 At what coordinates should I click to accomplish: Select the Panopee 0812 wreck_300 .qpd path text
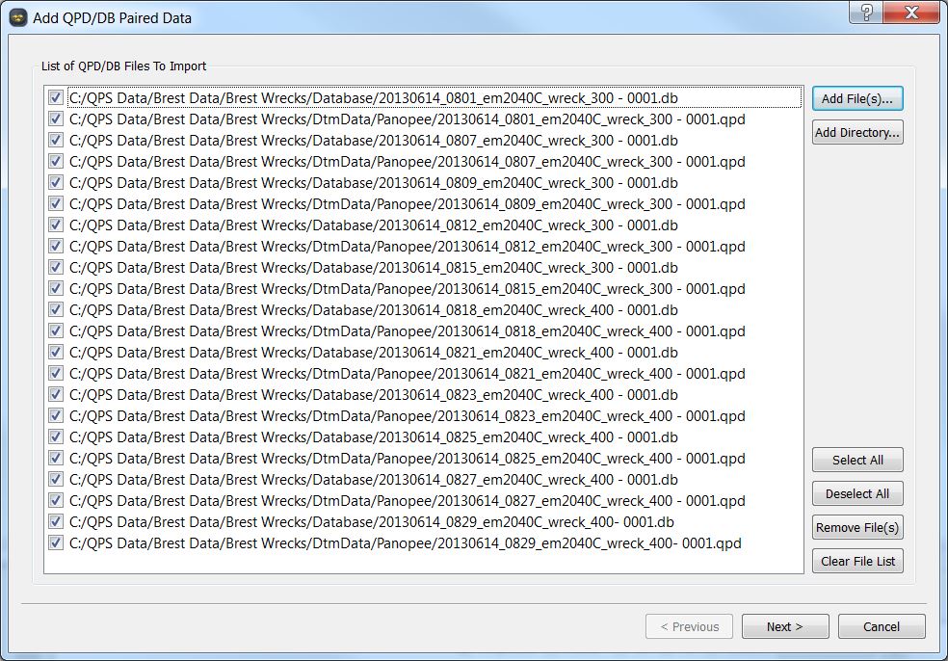[407, 247]
